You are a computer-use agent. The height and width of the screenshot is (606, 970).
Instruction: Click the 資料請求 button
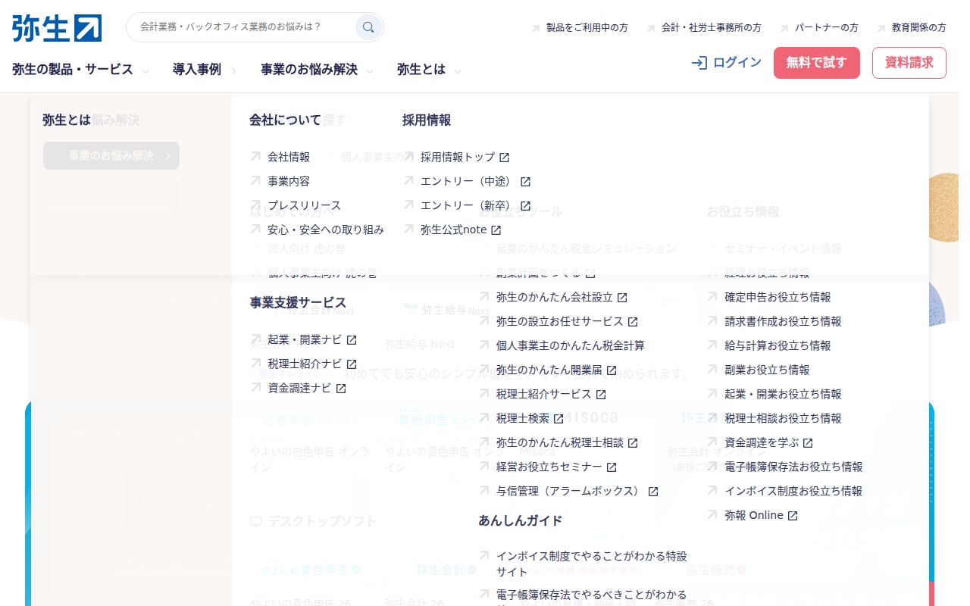(x=909, y=63)
